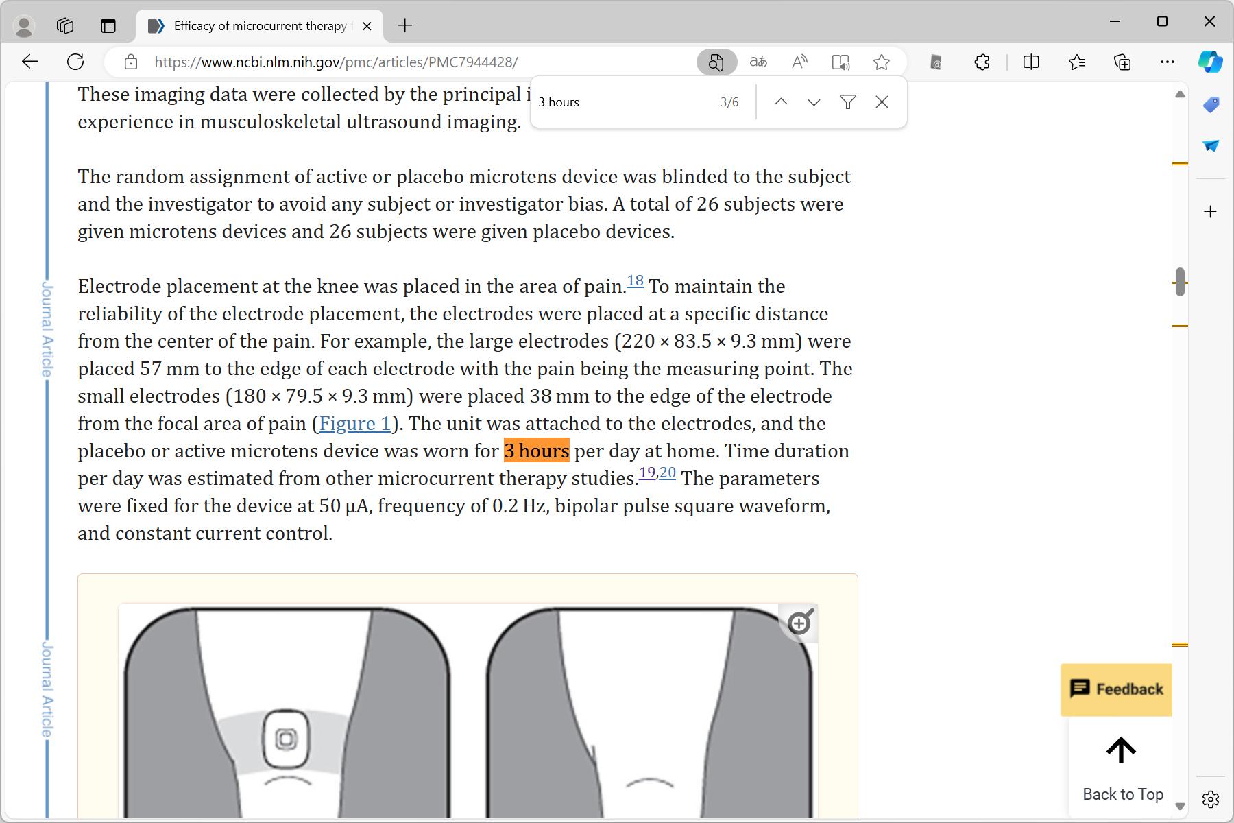The width and height of the screenshot is (1234, 823).
Task: Minimize the browser window
Action: click(x=1115, y=21)
